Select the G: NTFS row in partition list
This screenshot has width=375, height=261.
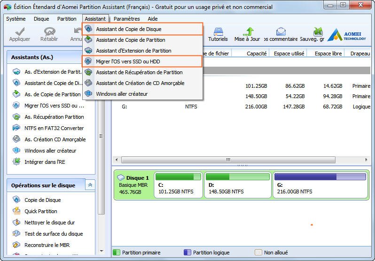point(242,107)
